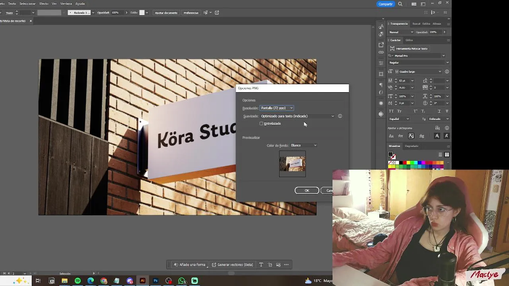Click the PNG preview thumbnail

(x=292, y=164)
